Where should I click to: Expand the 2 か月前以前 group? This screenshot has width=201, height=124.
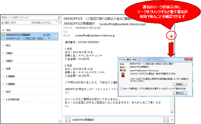pyautogui.click(x=3, y=99)
